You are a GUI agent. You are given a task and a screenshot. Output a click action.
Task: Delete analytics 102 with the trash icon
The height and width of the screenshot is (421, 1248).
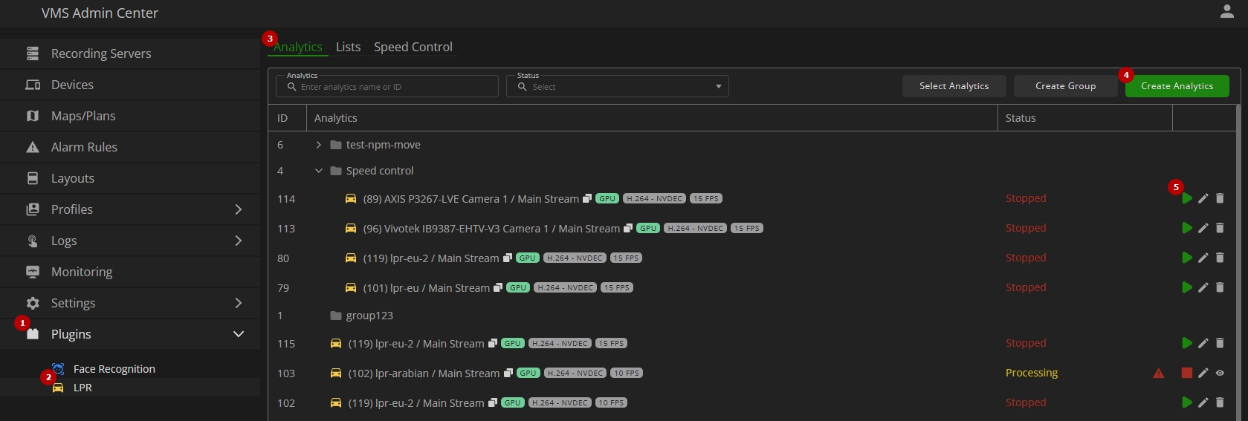pos(1220,402)
